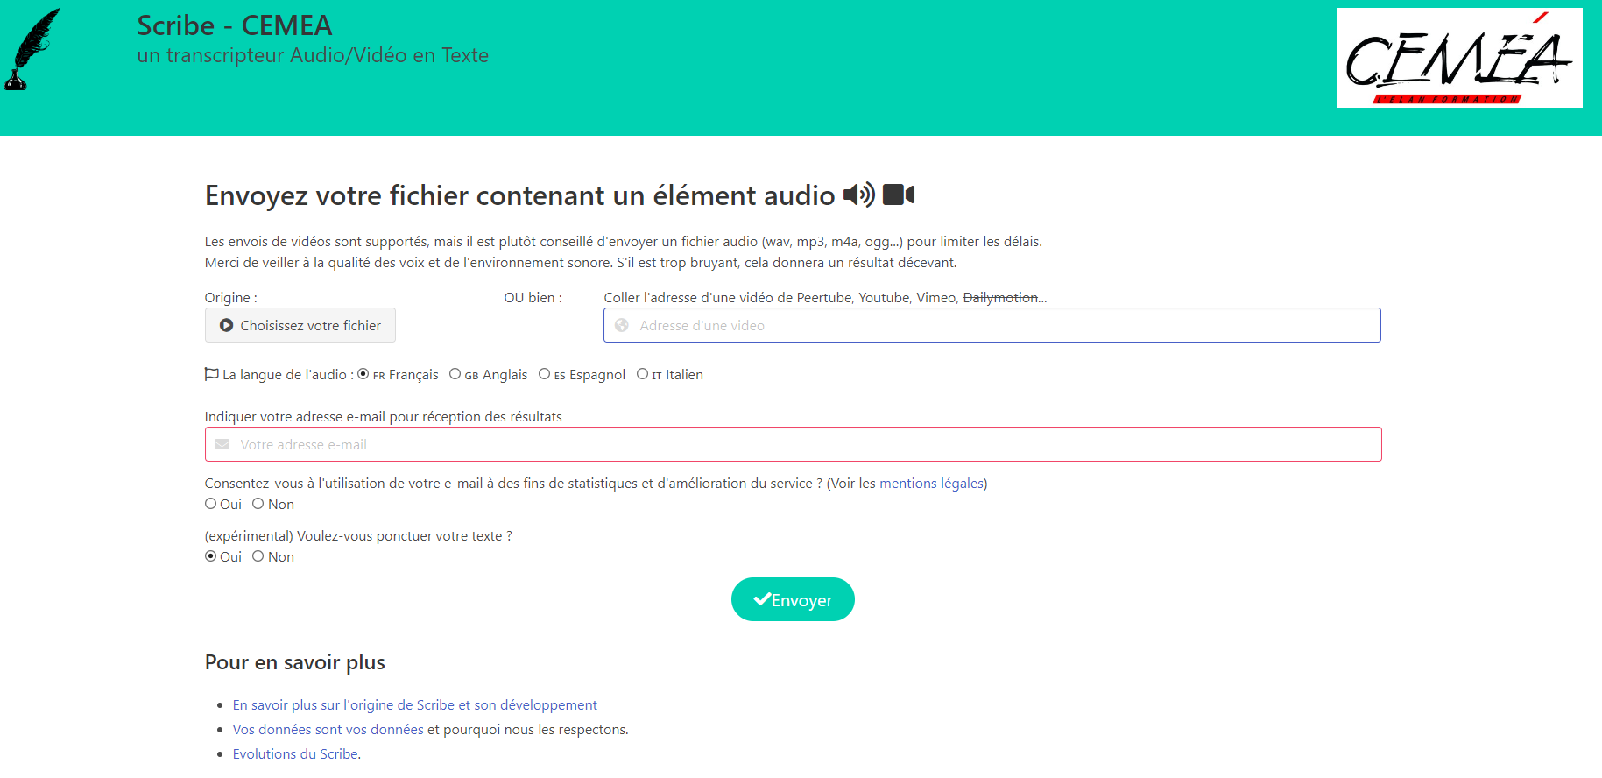The width and height of the screenshot is (1602, 778).
Task: Click the video camera icon in heading
Action: (899, 194)
